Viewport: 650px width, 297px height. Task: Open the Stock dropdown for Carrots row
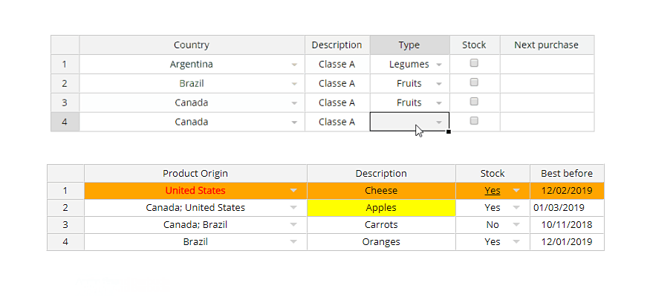[517, 225]
